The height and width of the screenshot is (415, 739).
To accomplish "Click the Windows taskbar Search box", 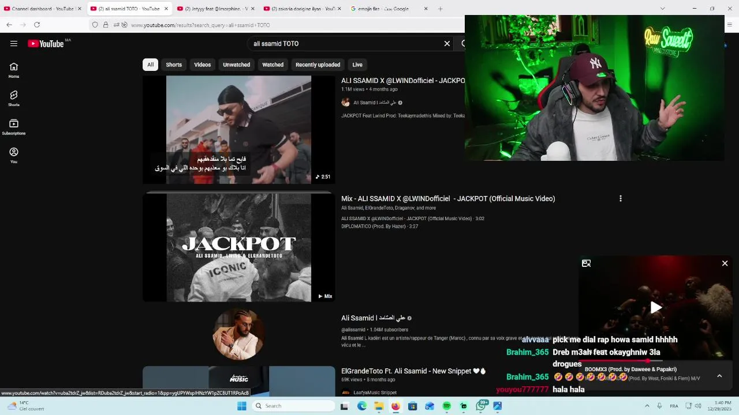I will click(293, 406).
